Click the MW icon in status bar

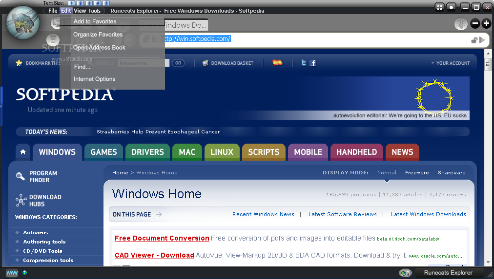(12, 273)
